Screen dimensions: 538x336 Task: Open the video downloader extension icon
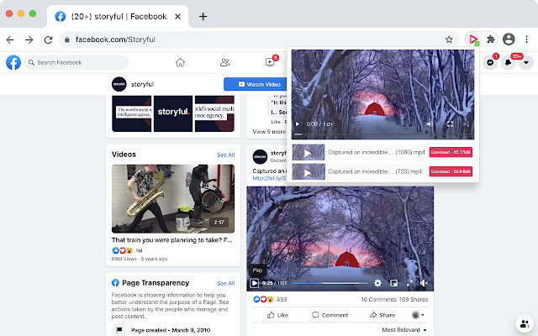click(474, 39)
